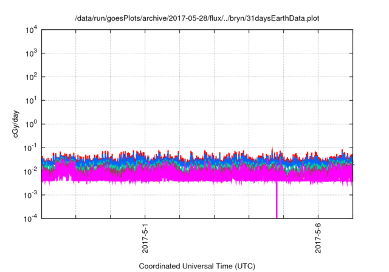389x272 pixels.
Task: Click the Coordinated Universal Time (UTC) label
Action: (197, 266)
